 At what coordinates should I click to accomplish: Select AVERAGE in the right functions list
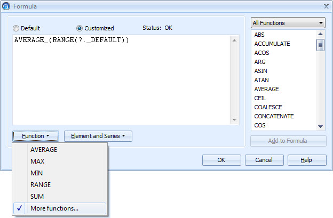(266, 89)
